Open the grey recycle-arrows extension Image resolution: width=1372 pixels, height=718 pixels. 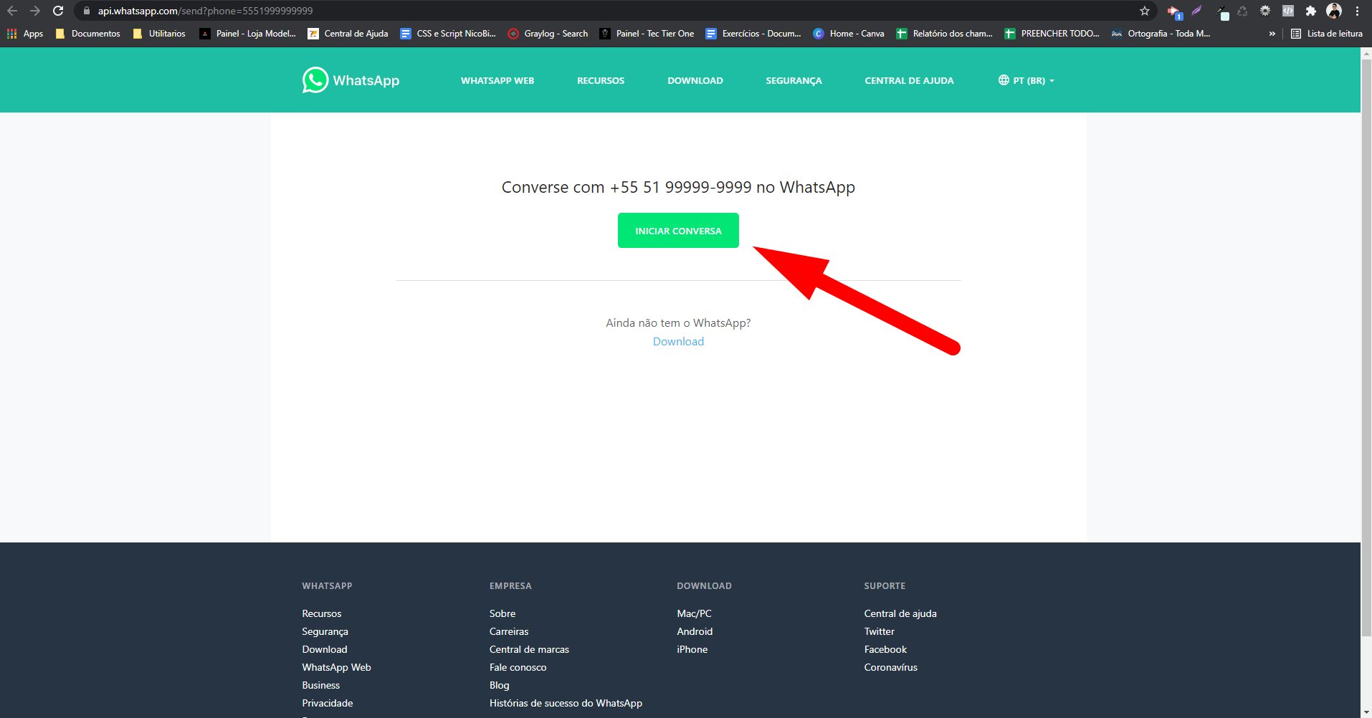pyautogui.click(x=1242, y=11)
